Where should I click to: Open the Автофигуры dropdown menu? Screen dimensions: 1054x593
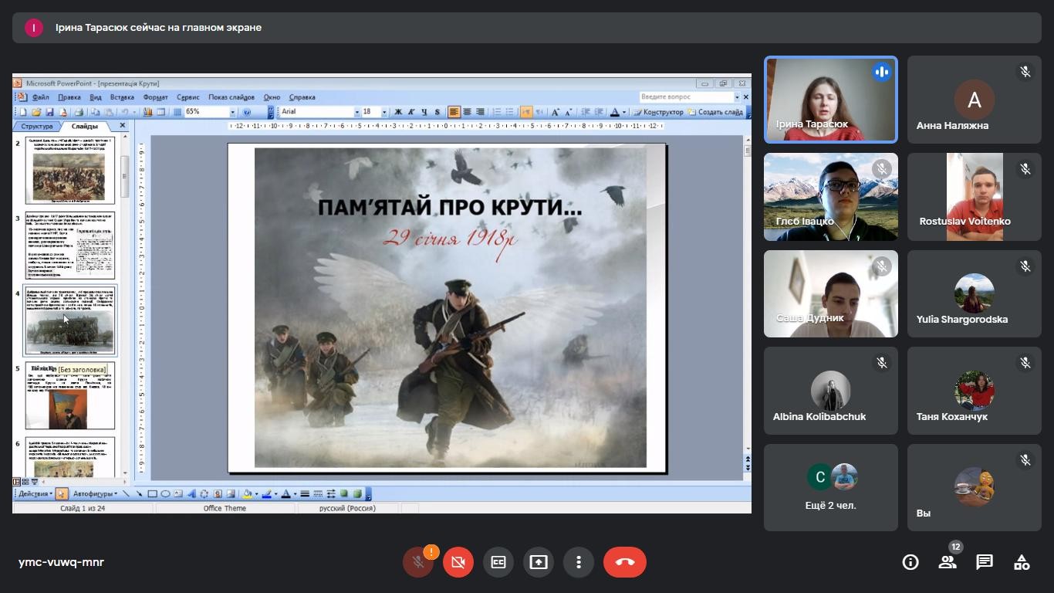pyautogui.click(x=96, y=494)
